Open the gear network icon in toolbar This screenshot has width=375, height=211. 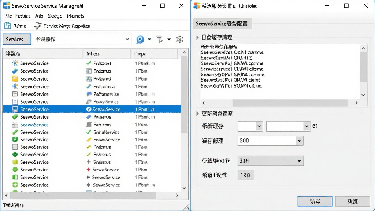pyautogui.click(x=179, y=39)
